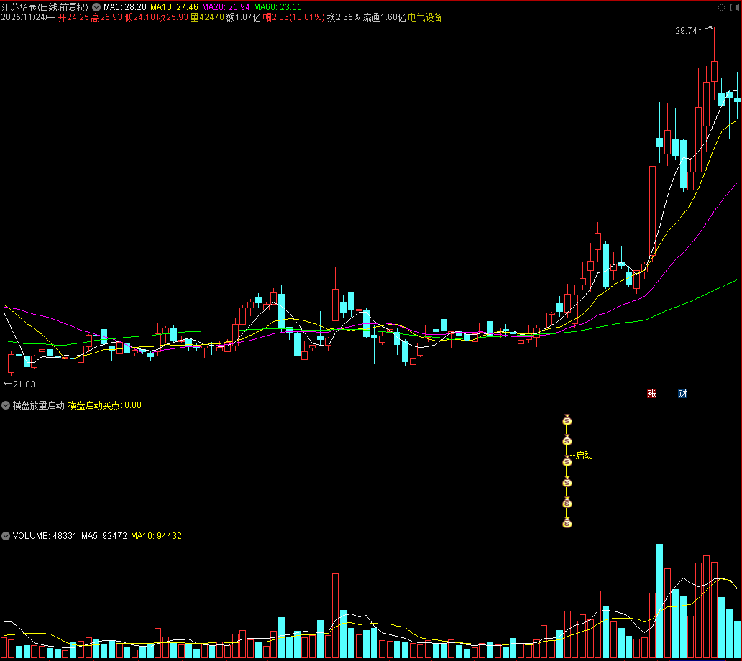The height and width of the screenshot is (661, 742).
Task: Click the 横盘放量启动 indicator name
Action: (38, 405)
